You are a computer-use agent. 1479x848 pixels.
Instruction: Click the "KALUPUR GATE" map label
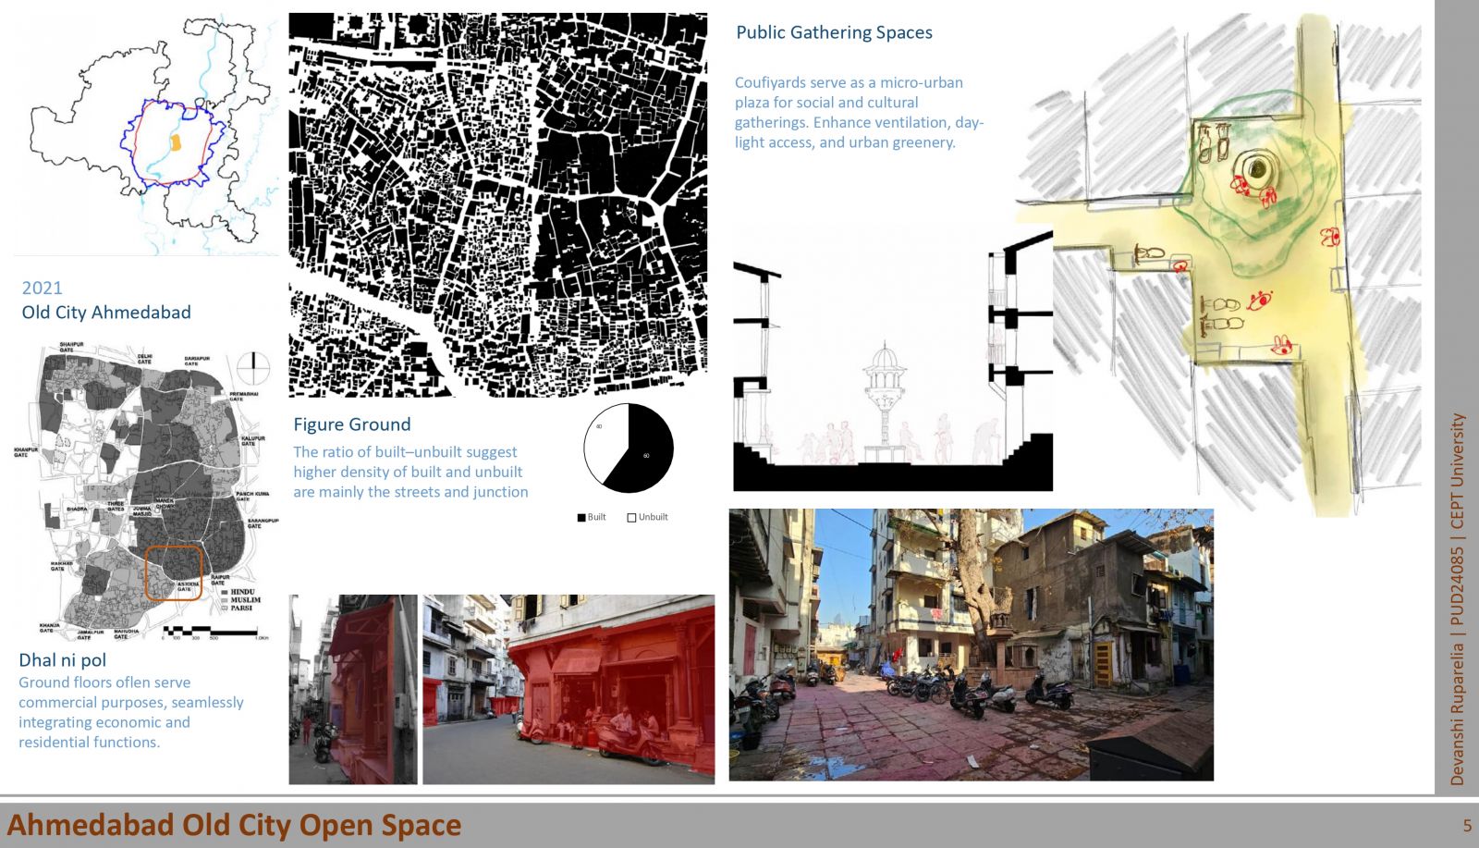253,441
